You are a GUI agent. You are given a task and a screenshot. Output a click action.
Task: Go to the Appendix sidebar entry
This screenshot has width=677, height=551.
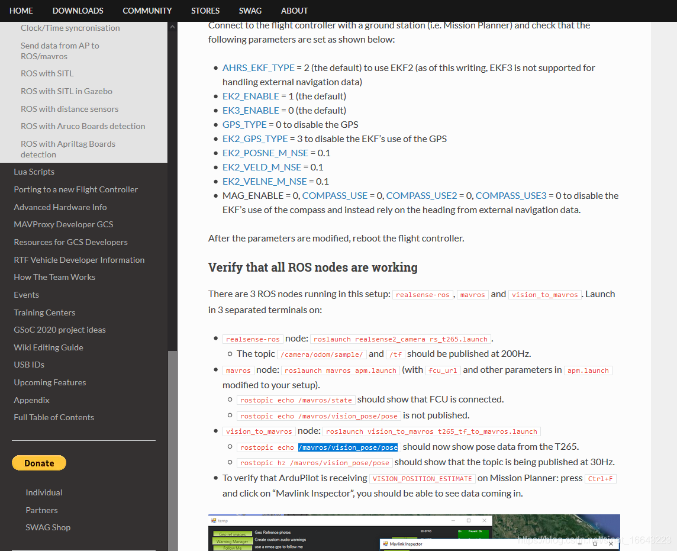[31, 400]
